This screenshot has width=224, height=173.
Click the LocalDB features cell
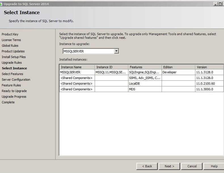tap(145, 84)
